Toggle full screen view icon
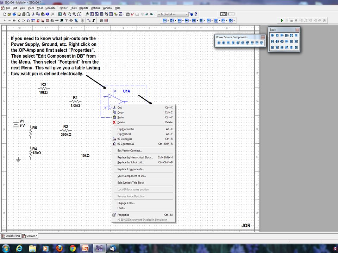Screen dimensions: 338x253 (60, 14)
